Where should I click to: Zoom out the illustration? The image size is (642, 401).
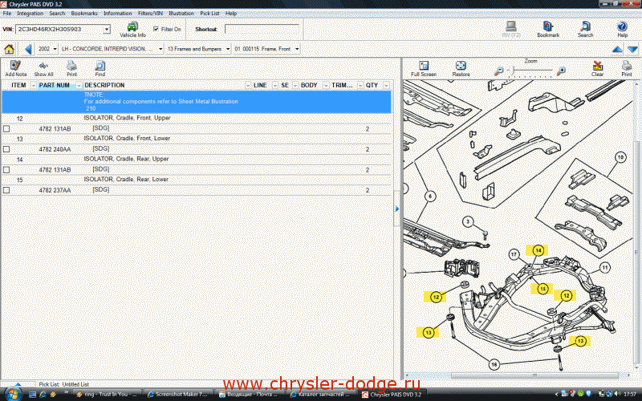coord(498,71)
